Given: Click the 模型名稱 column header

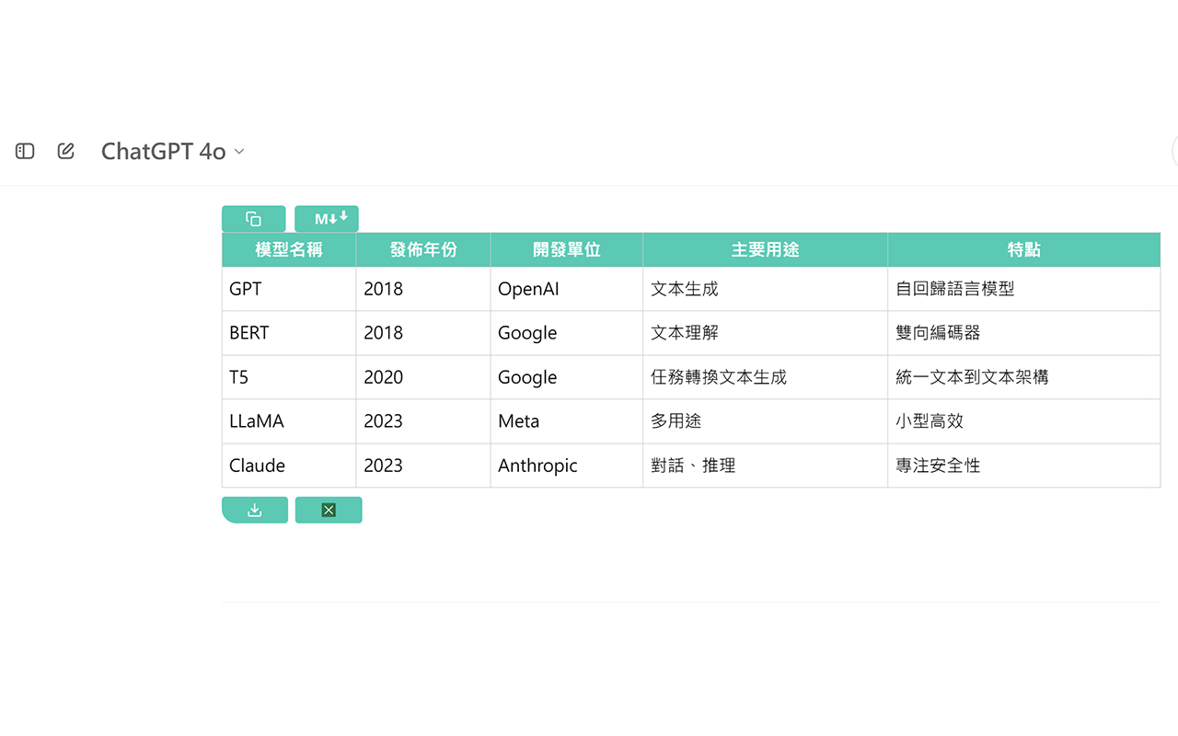Looking at the screenshot, I should click(x=288, y=249).
